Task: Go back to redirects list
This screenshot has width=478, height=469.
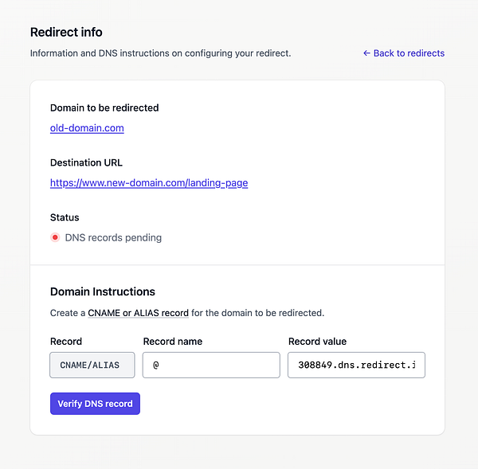Action: point(408,53)
